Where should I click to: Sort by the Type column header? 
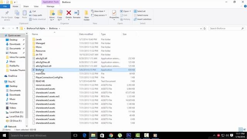pyautogui.click(x=103, y=34)
